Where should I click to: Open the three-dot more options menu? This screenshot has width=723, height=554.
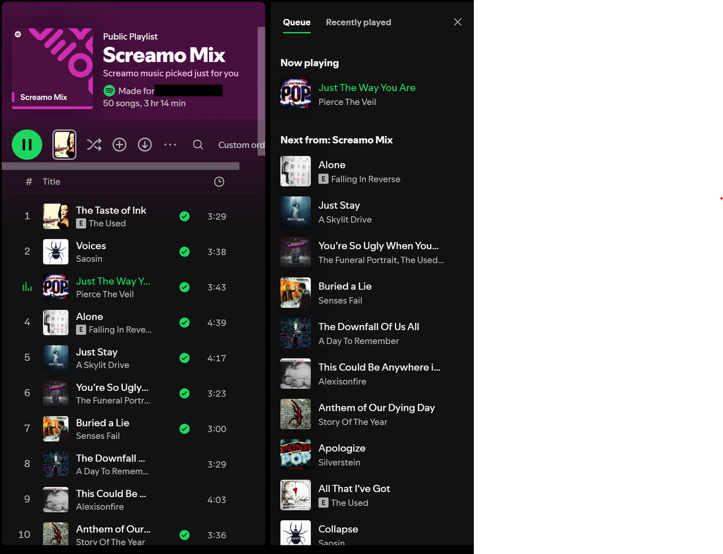pos(170,145)
